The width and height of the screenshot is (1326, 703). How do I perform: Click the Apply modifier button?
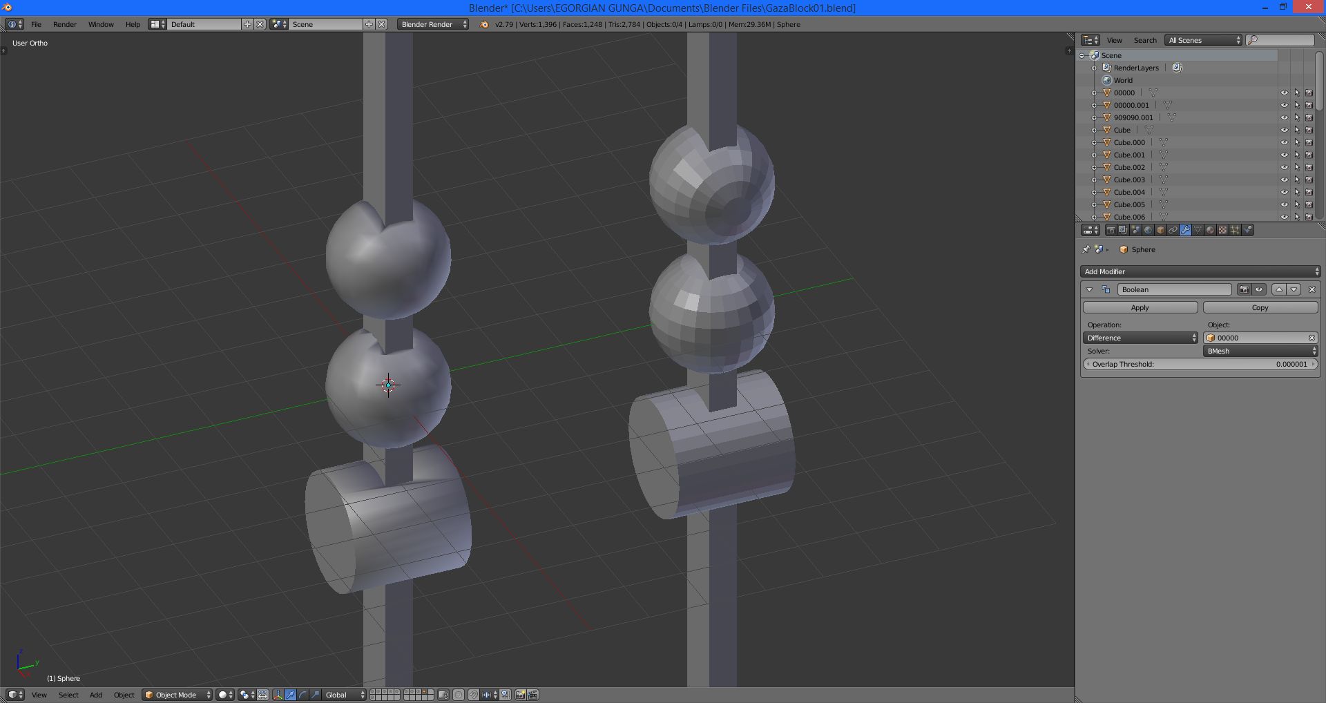(1140, 307)
